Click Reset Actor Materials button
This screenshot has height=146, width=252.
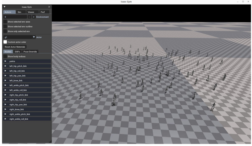coord(15,47)
